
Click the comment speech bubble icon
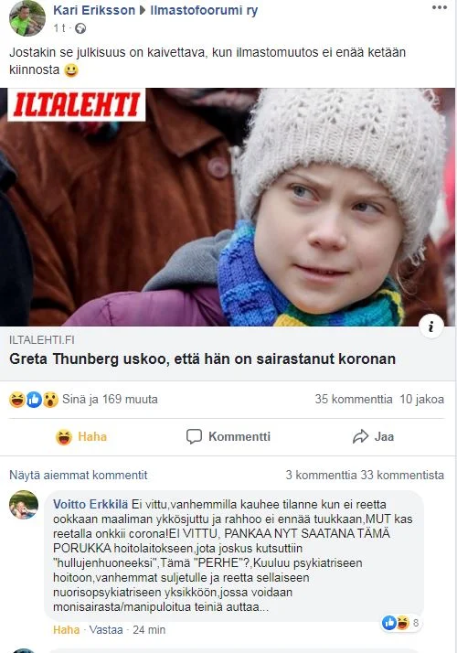point(194,436)
